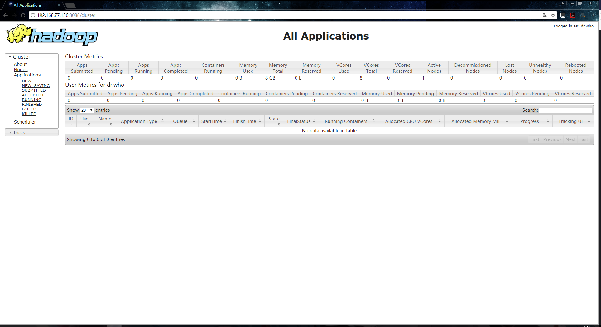Click the Previous pagination button

pos(552,139)
